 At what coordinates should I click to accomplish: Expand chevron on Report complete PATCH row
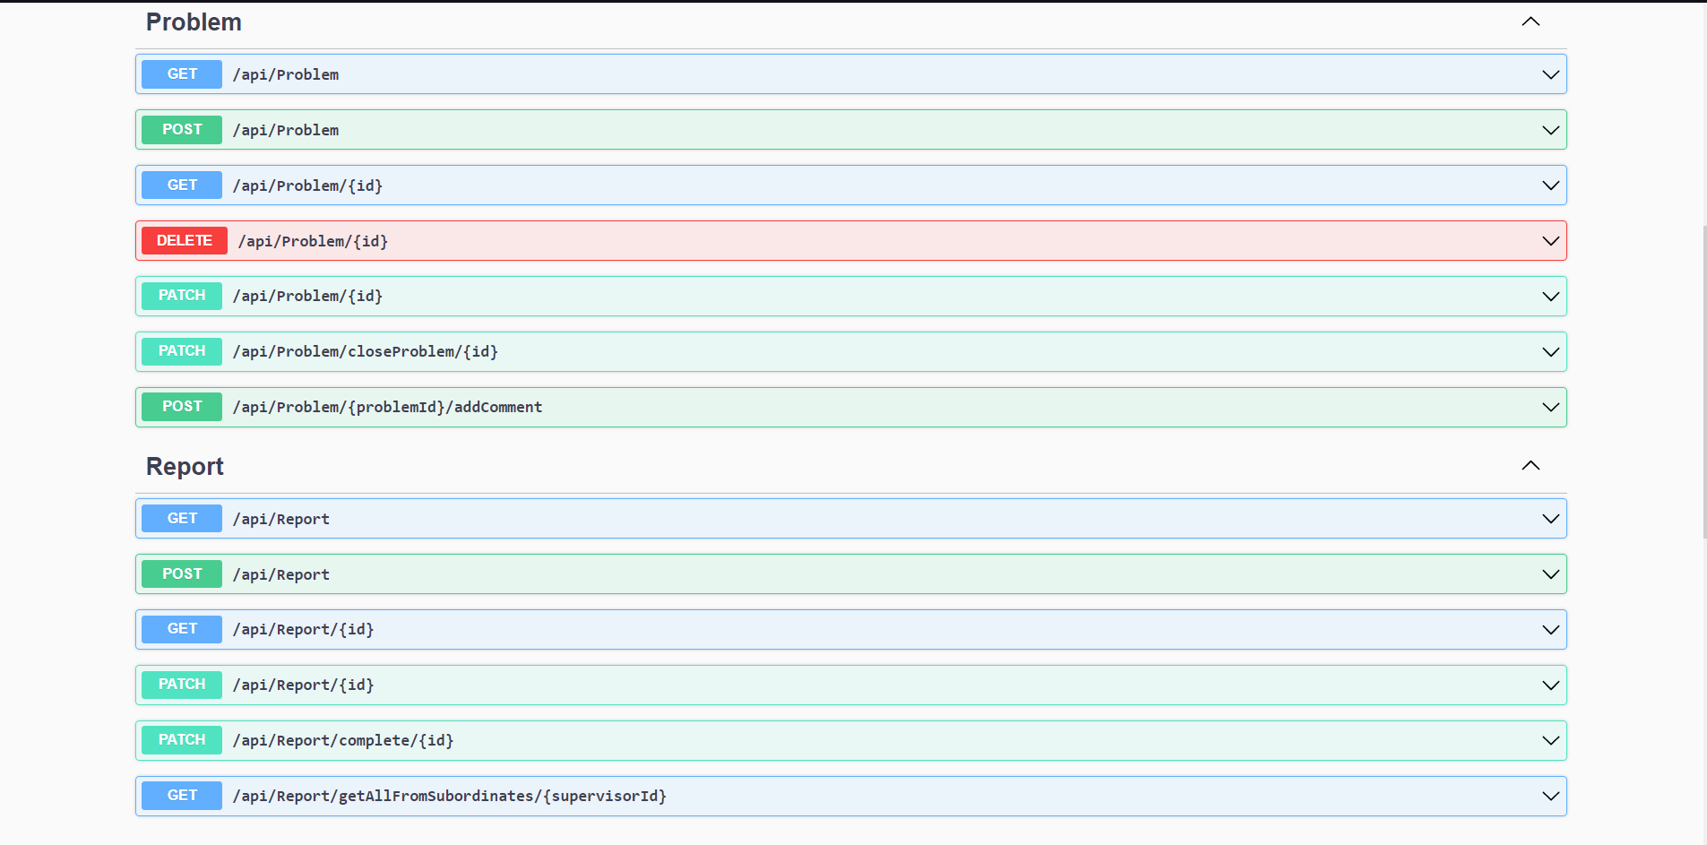click(x=1550, y=741)
